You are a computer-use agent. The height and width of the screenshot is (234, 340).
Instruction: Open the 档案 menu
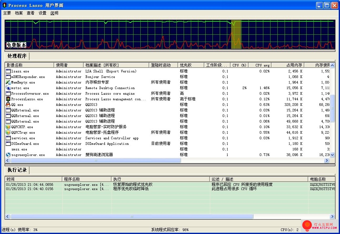(19, 13)
